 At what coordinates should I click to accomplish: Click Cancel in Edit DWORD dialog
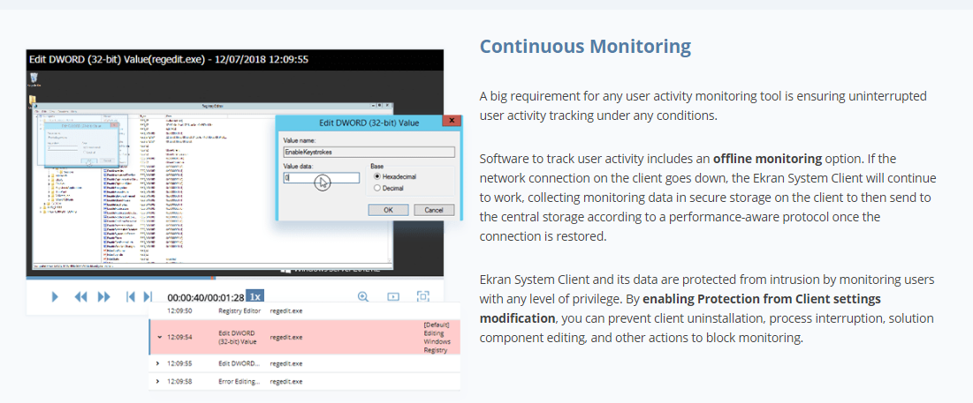434,210
